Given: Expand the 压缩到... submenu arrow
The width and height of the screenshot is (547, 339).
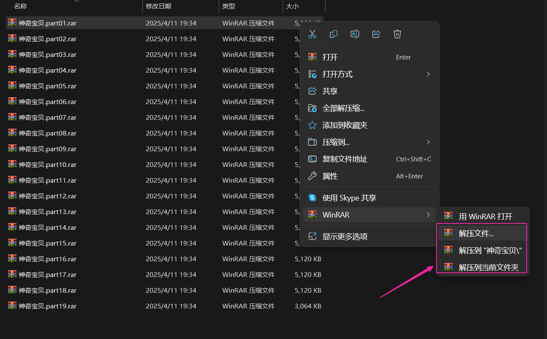Looking at the screenshot, I should click(x=428, y=142).
